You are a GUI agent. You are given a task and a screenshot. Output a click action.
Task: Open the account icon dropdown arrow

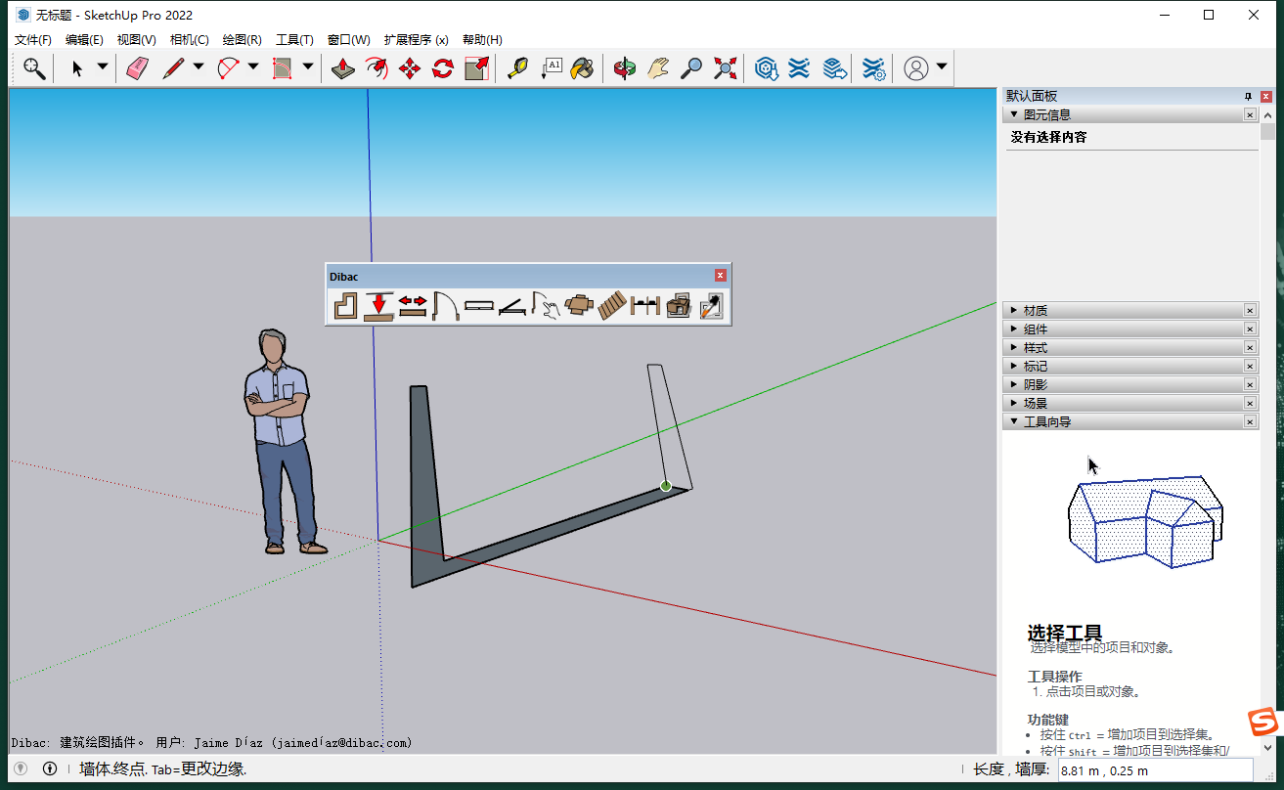pos(942,66)
